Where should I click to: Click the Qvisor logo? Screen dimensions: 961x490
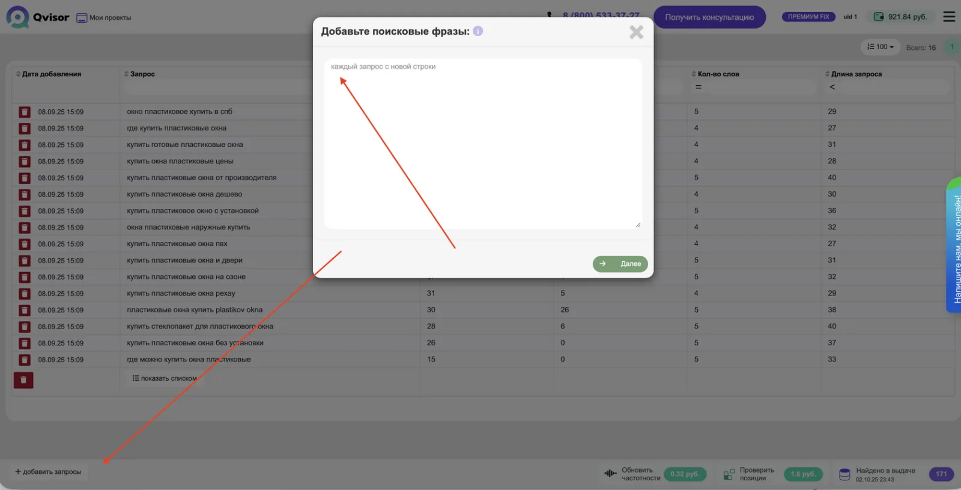pos(38,17)
